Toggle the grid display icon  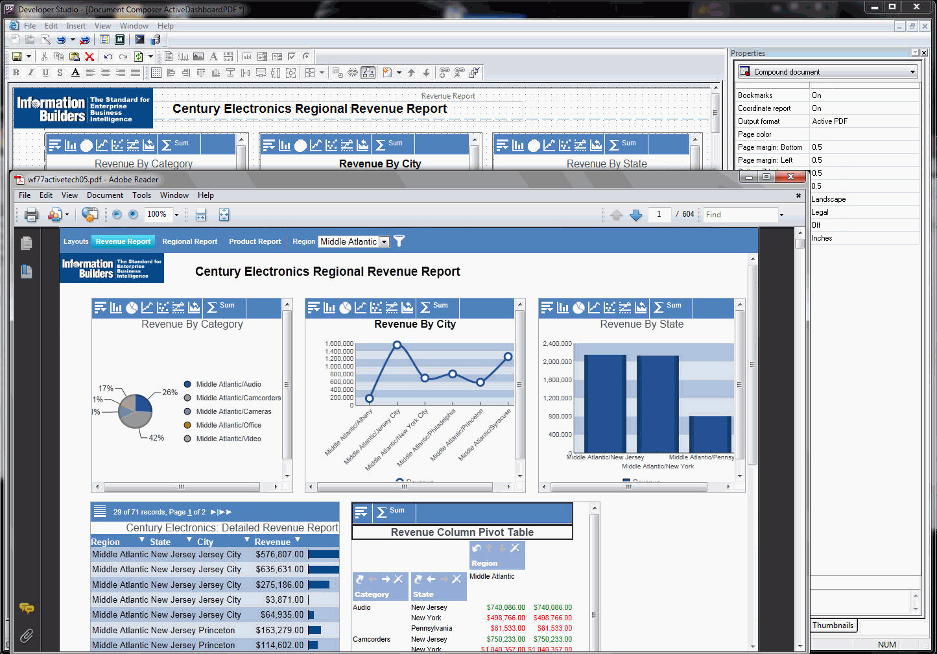click(x=156, y=73)
